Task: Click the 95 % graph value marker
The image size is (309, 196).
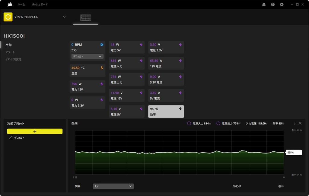Action: pos(294,153)
